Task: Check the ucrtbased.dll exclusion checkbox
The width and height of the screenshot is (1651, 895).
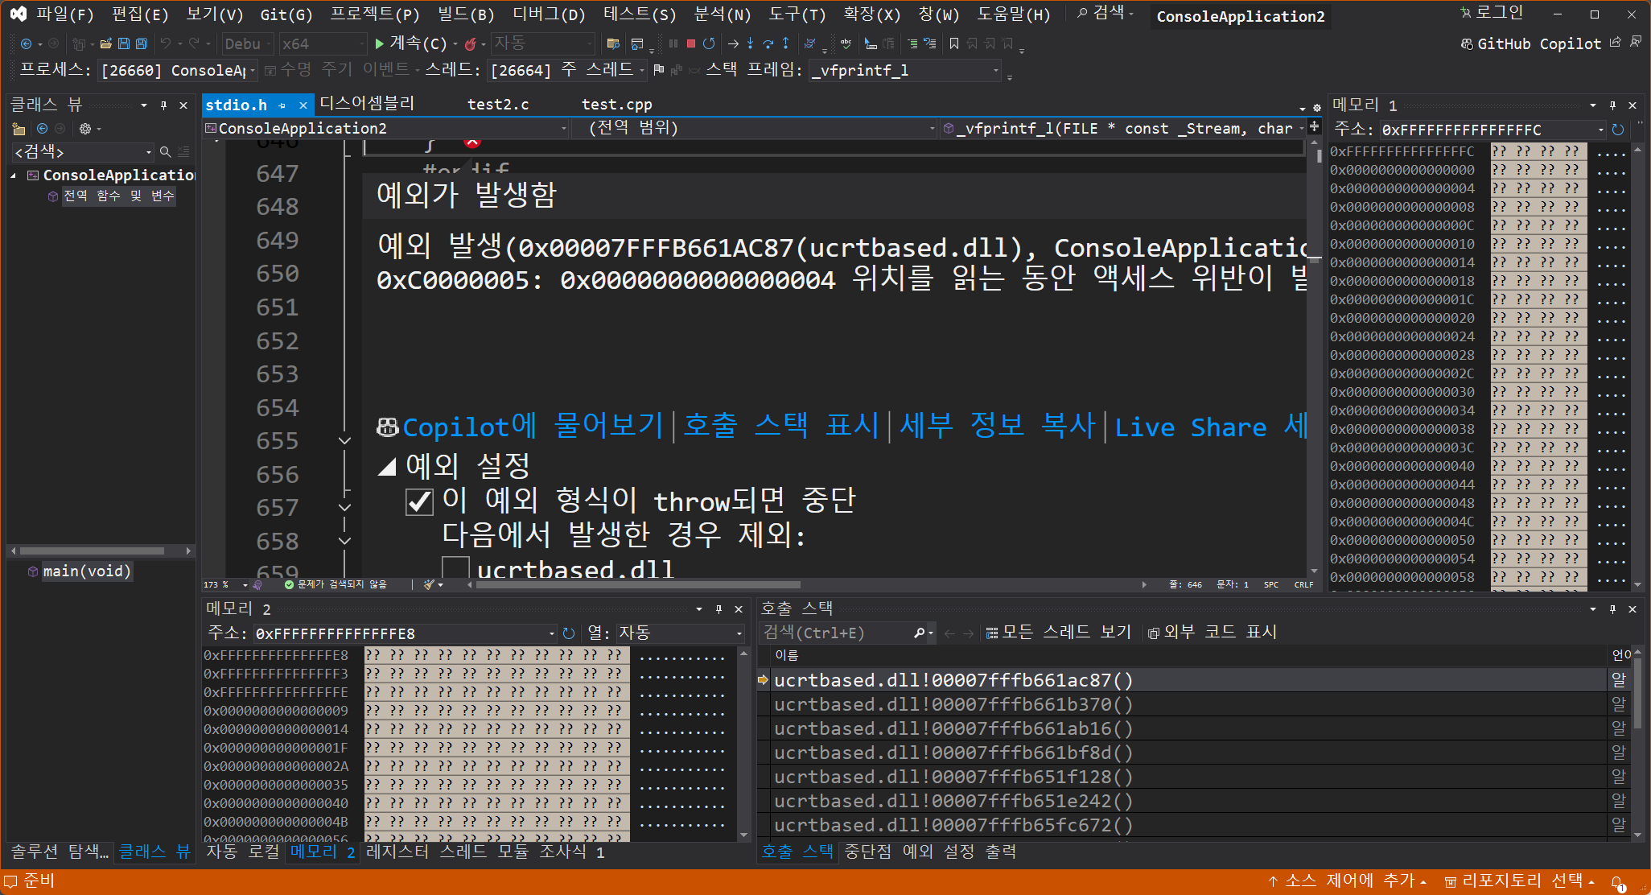Action: (456, 568)
